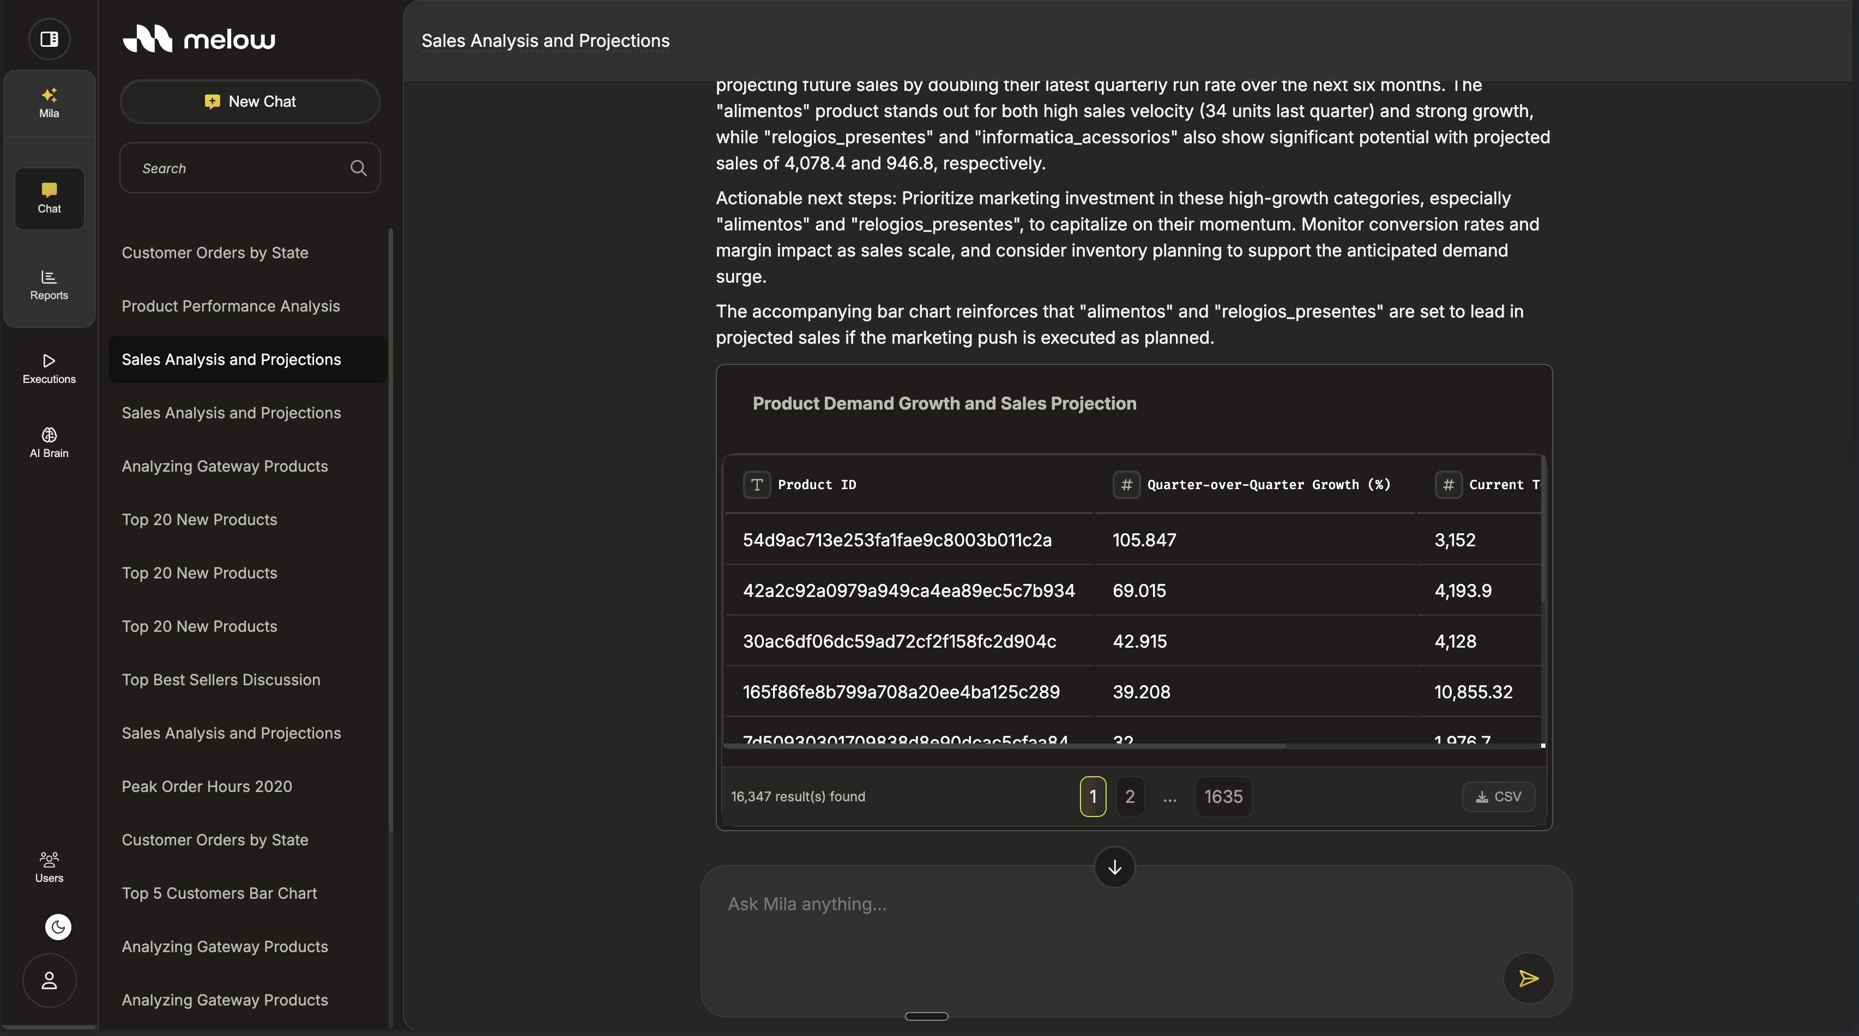Open the Reports section
Screen dimensions: 1859x1036
tap(49, 285)
